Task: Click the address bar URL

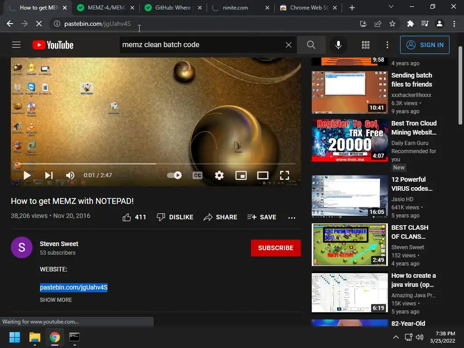Action: coord(97,24)
